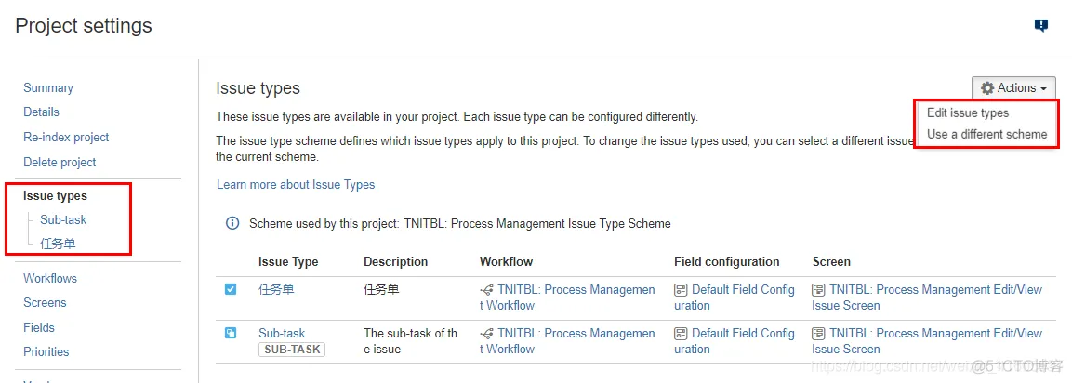Open Sub-task row Default Field Configuration link
Viewport: 1072px width, 383px height.
pos(735,341)
